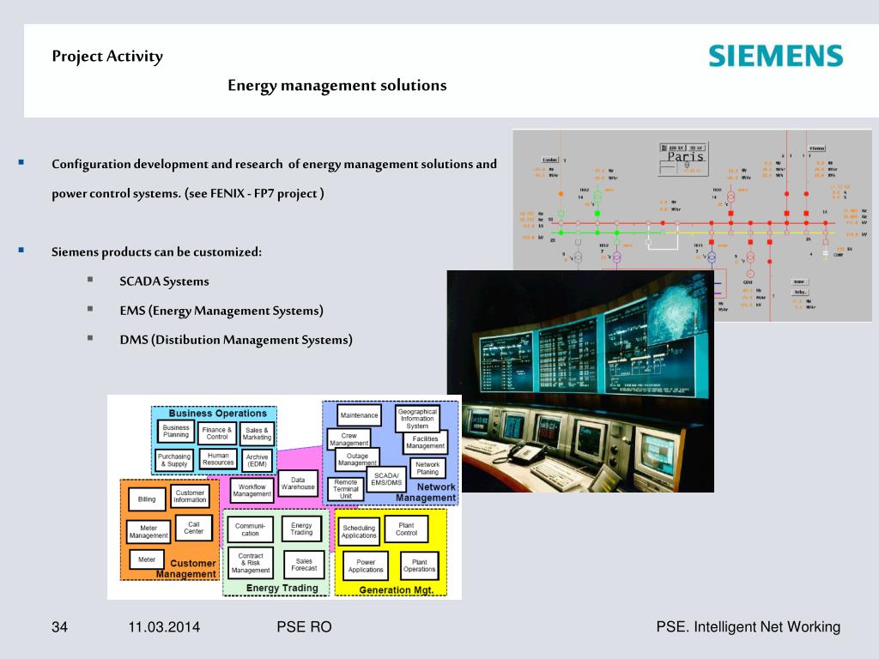This screenshot has width=879, height=659.
Task: Select the "Sales Forecast" box
Action: tap(305, 565)
